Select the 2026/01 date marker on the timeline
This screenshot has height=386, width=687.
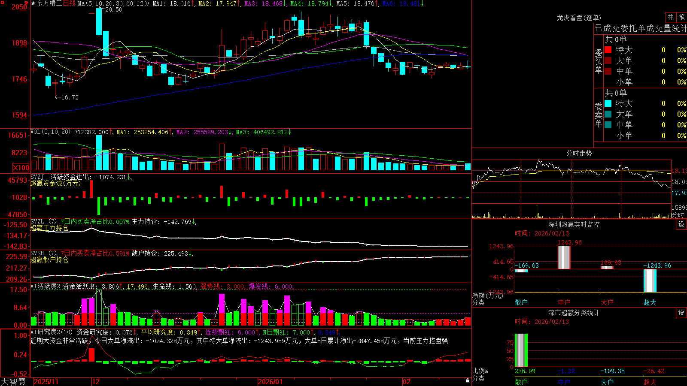pos(271,382)
